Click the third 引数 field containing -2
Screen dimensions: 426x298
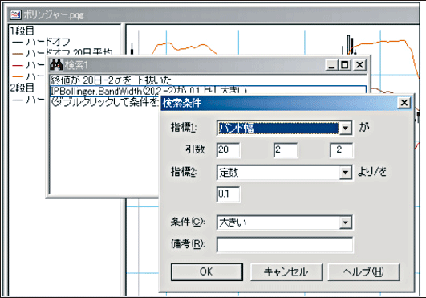(342, 150)
